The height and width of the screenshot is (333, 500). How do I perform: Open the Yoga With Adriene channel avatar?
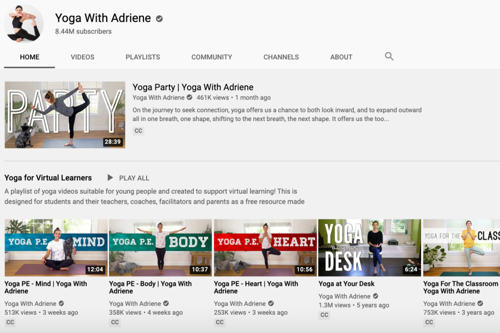click(24, 24)
